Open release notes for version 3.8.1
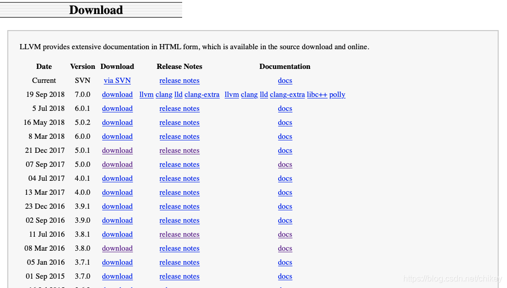 pyautogui.click(x=180, y=235)
